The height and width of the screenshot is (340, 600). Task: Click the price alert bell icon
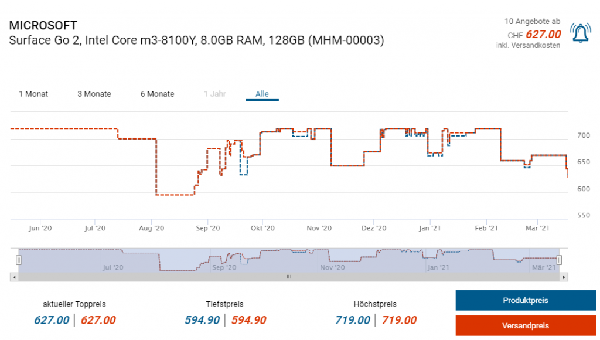point(580,33)
